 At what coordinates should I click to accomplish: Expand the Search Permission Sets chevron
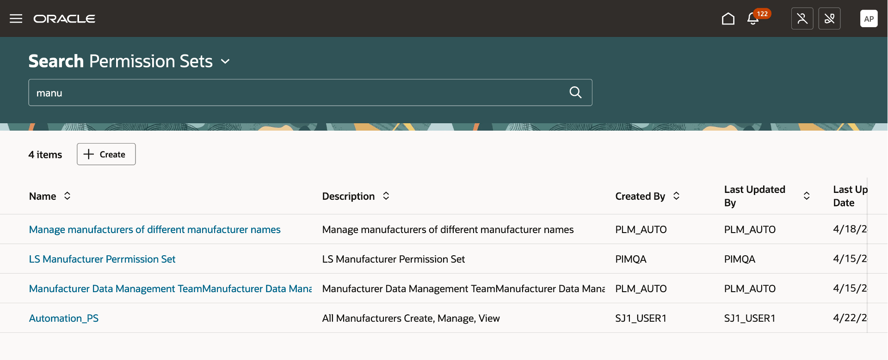tap(225, 61)
